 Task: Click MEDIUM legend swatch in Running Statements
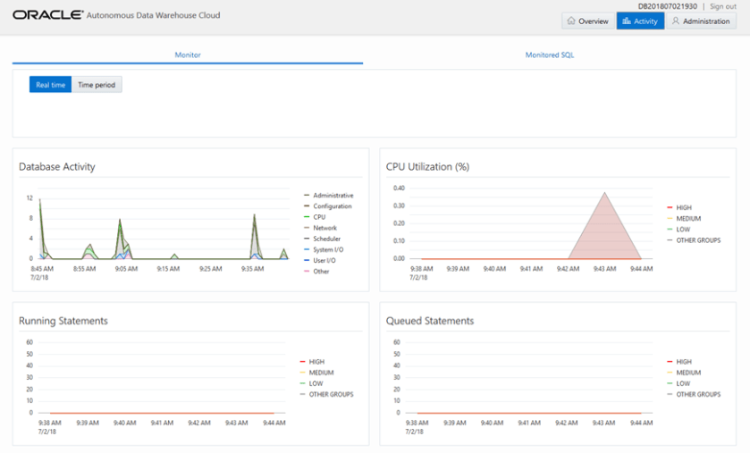point(303,373)
